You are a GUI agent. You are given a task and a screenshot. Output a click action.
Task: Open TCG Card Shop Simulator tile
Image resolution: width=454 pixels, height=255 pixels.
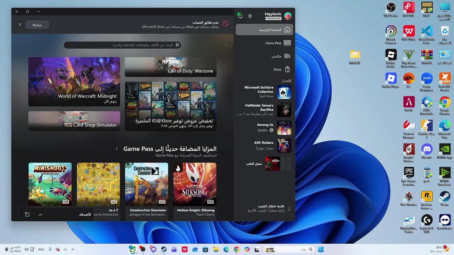tap(74, 121)
